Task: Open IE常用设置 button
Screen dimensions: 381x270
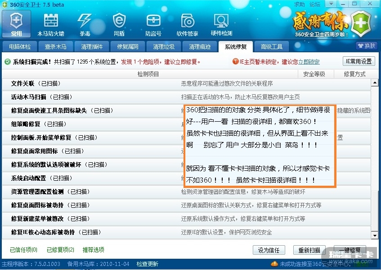Action: pyautogui.click(x=359, y=61)
